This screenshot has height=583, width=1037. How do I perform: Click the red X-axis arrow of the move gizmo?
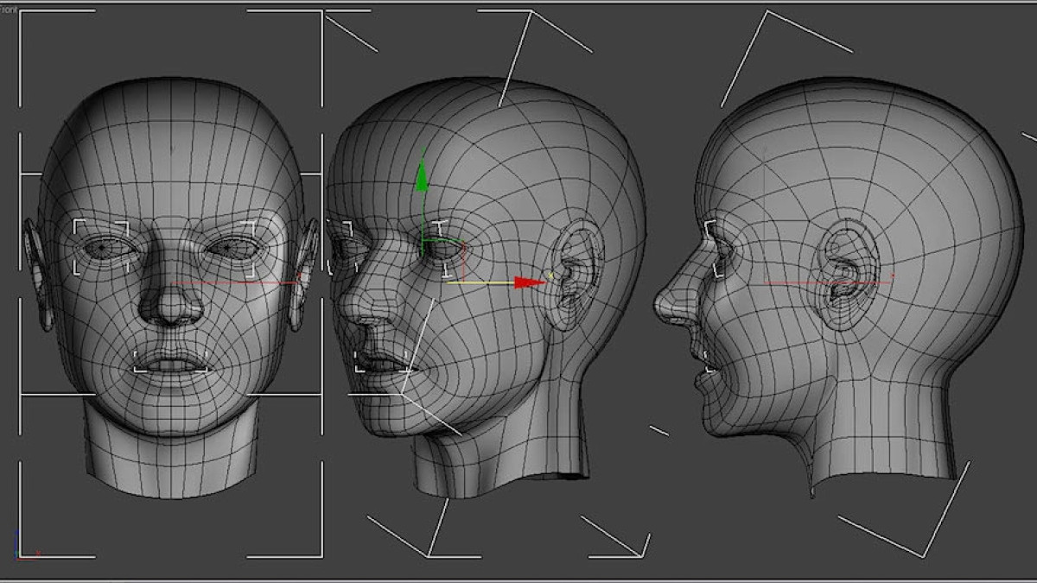click(x=526, y=282)
